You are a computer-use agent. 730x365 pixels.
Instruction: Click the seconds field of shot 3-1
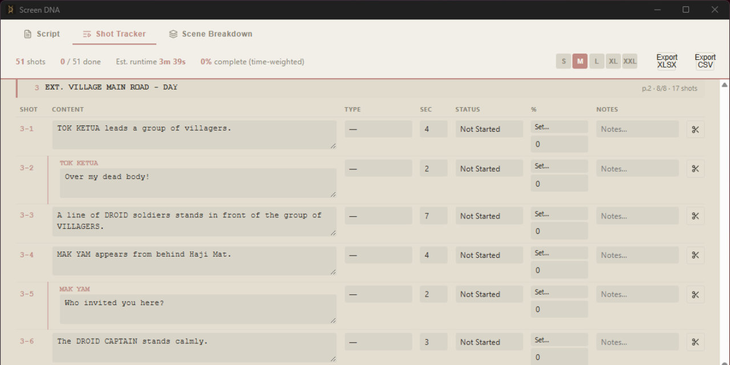coord(433,129)
